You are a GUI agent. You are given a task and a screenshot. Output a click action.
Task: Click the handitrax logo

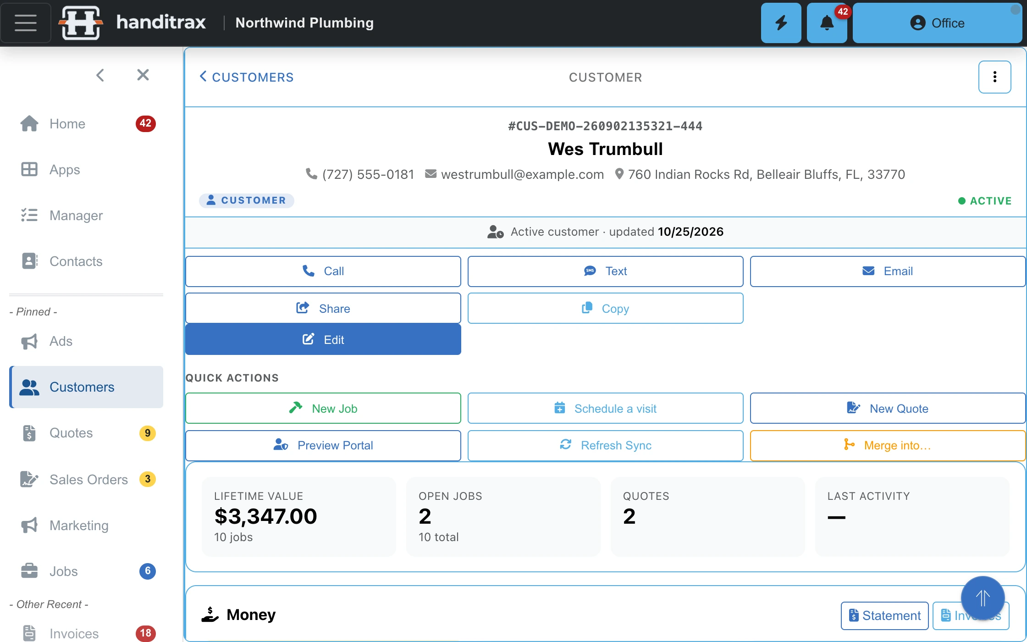(133, 23)
